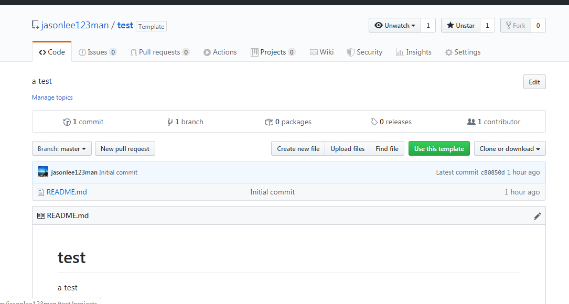Open the Branch: master dropdown

point(62,148)
